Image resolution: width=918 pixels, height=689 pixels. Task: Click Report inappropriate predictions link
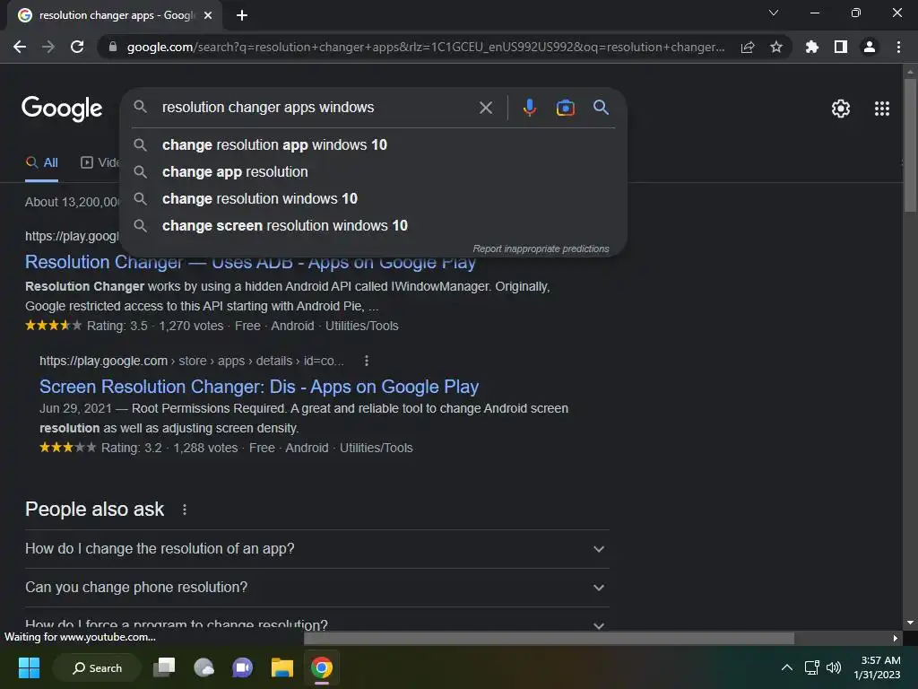click(541, 249)
